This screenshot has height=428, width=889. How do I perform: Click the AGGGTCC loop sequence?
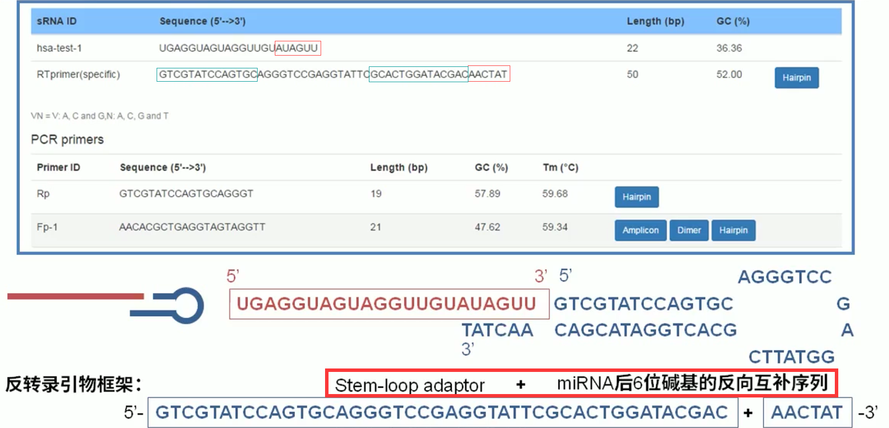pos(785,277)
